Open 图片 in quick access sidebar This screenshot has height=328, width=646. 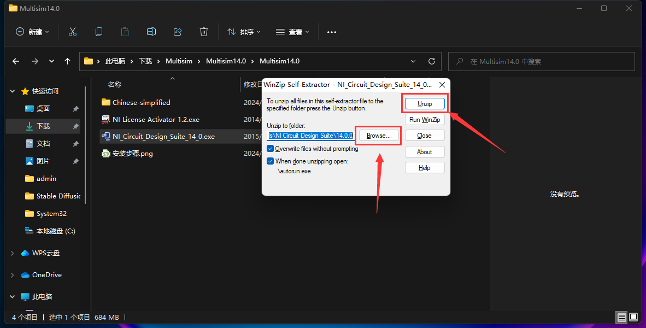click(x=43, y=161)
